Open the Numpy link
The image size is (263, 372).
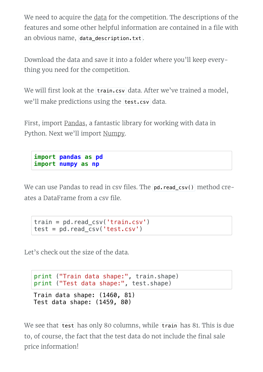114,133
